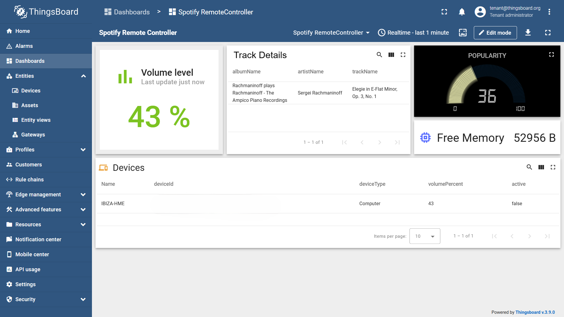Sort Devices by volumePercent column
Viewport: 564px width, 317px height.
[x=445, y=184]
